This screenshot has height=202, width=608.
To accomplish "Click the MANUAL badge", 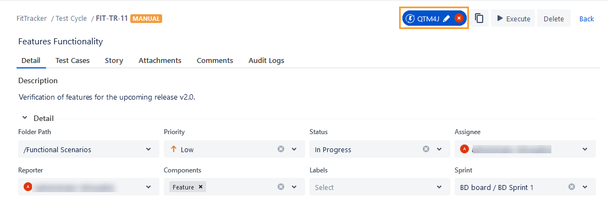I will pyautogui.click(x=146, y=18).
